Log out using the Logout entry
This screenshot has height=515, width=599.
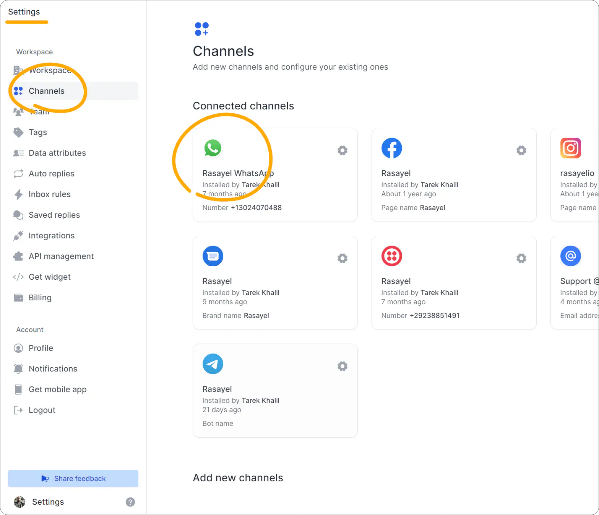73,410
